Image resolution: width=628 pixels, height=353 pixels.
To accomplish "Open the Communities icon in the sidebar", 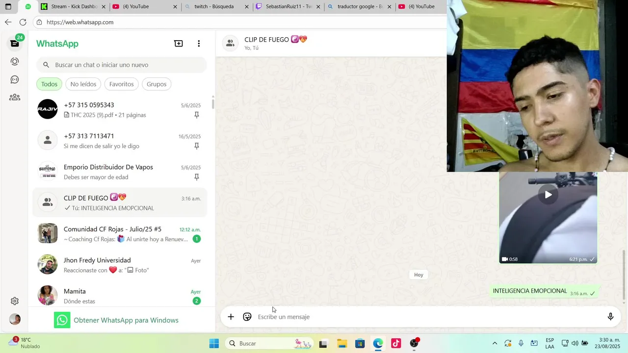I will click(15, 97).
